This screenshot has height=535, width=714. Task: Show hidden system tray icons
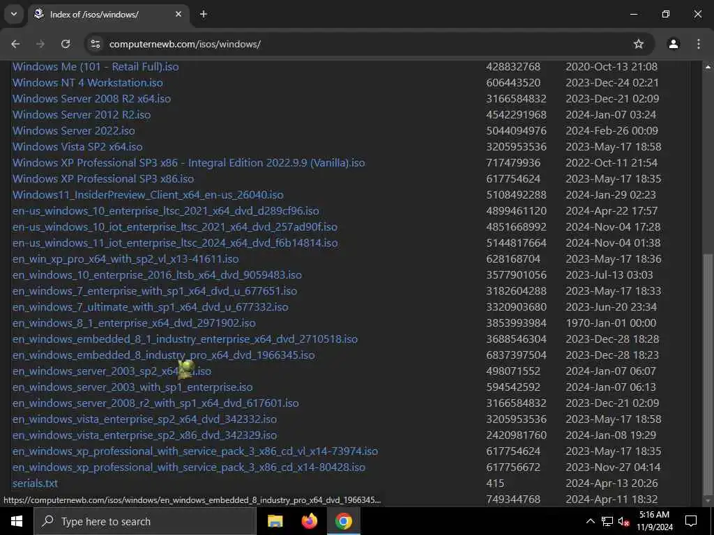[x=590, y=521]
